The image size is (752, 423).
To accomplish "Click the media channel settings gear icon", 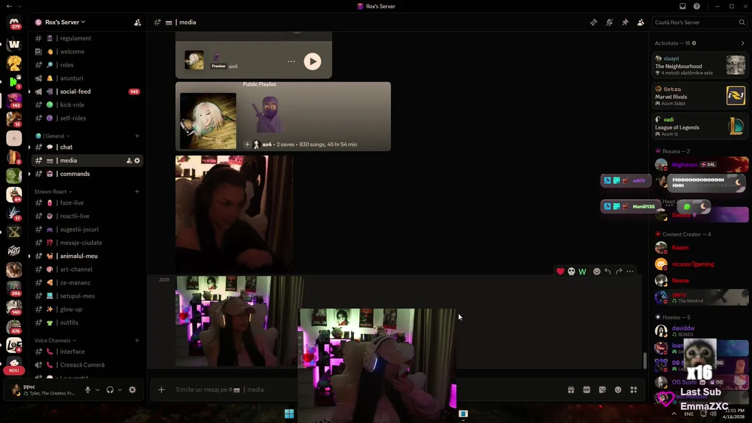I will [x=137, y=160].
